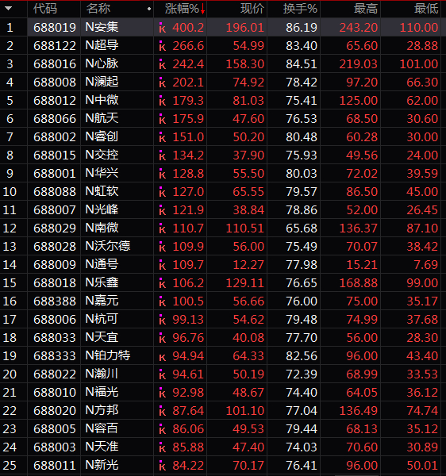Click small dot marker in 名称 header
This screenshot has width=446, height=476.
point(149,9)
